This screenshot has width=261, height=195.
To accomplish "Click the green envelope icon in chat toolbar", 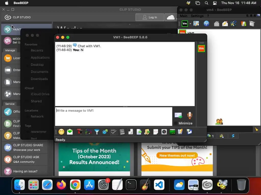I will pos(70,132).
